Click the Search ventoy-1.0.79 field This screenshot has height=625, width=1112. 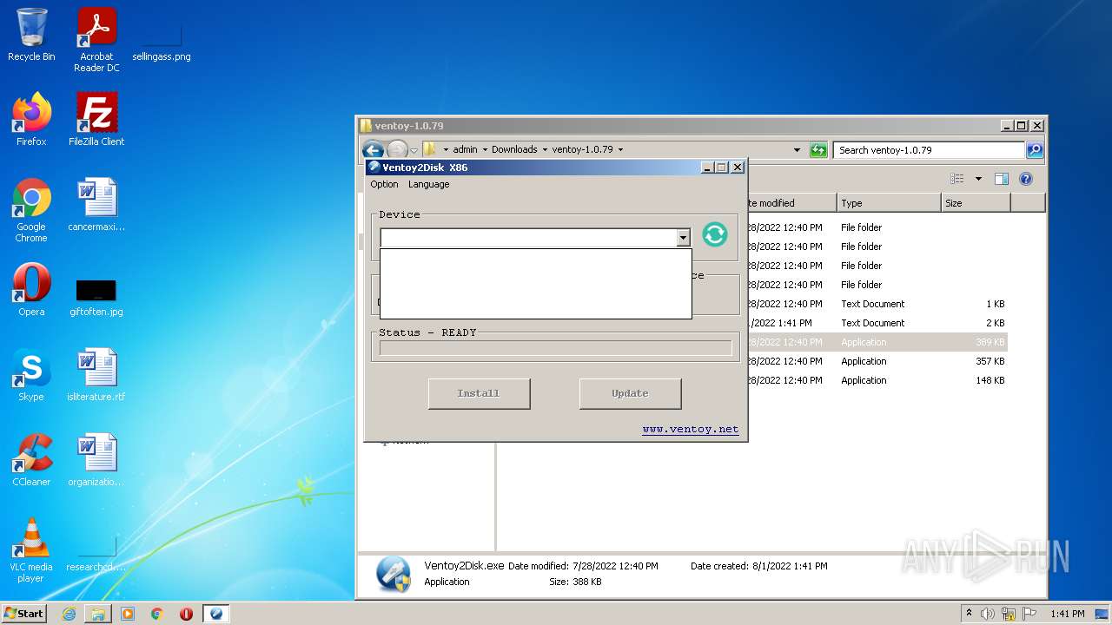tap(928, 150)
